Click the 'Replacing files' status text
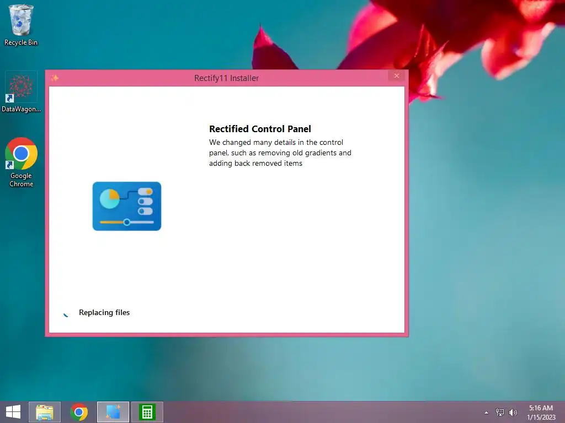The image size is (565, 423). (104, 313)
